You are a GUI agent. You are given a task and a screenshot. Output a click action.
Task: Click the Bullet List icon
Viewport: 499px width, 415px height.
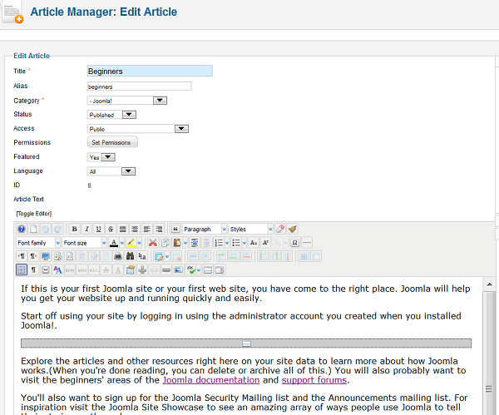click(236, 243)
